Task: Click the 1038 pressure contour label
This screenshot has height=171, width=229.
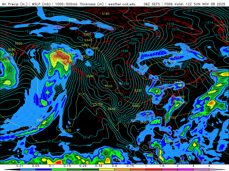Action: (x=125, y=84)
